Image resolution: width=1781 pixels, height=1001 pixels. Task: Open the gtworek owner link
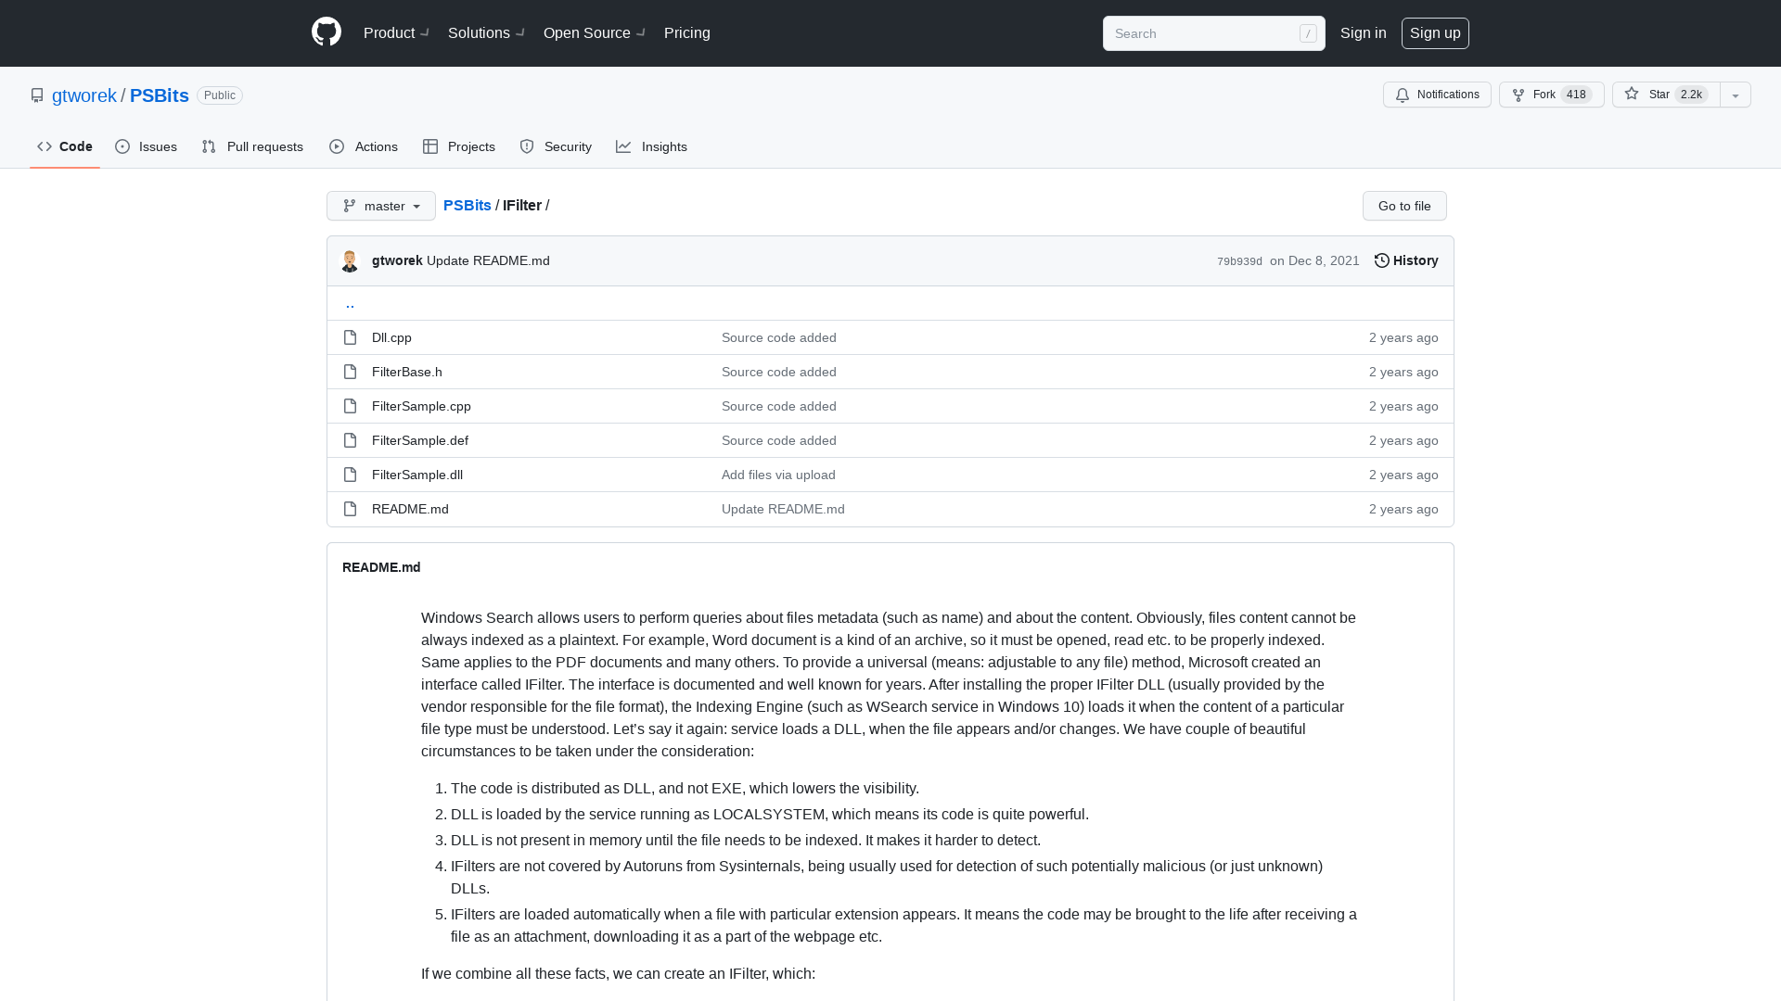click(x=84, y=95)
